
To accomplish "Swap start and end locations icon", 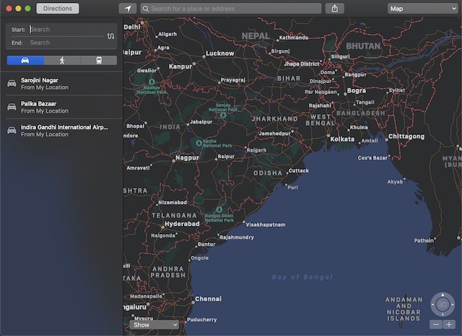I will tap(110, 36).
